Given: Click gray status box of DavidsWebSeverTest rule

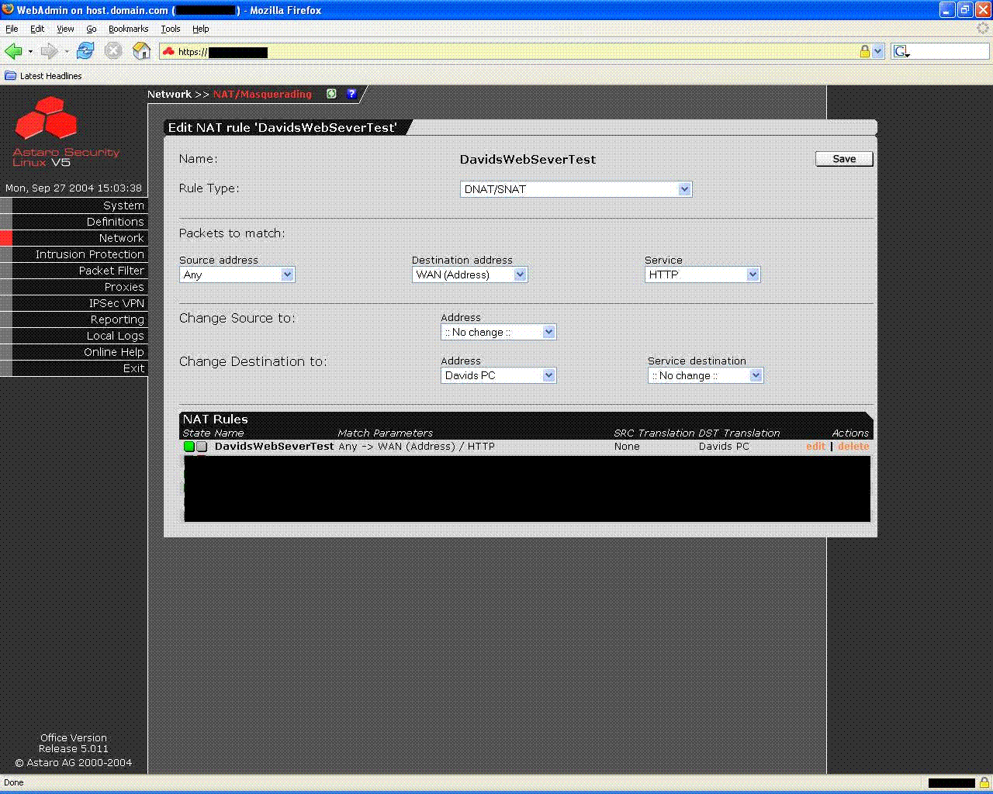Looking at the screenshot, I should point(202,447).
